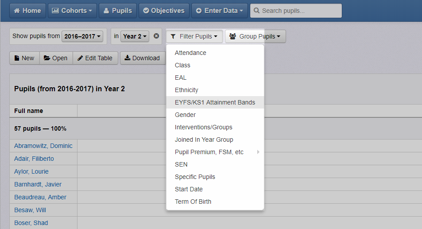The width and height of the screenshot is (422, 229).
Task: Click the plus icon on Enter Data
Action: click(x=199, y=11)
